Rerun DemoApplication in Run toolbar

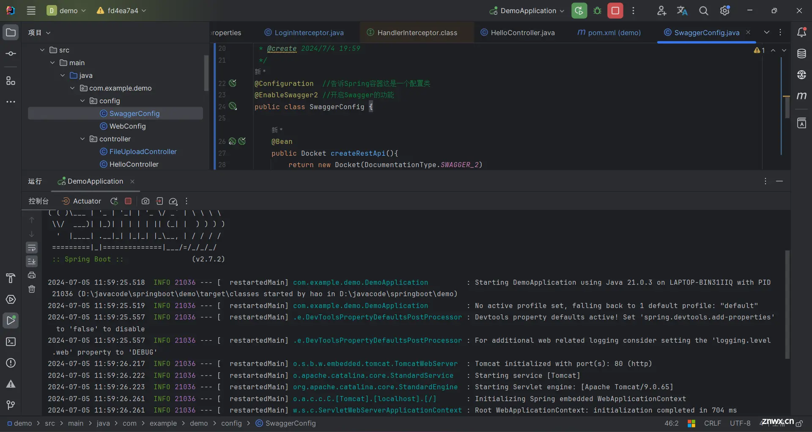click(x=114, y=201)
